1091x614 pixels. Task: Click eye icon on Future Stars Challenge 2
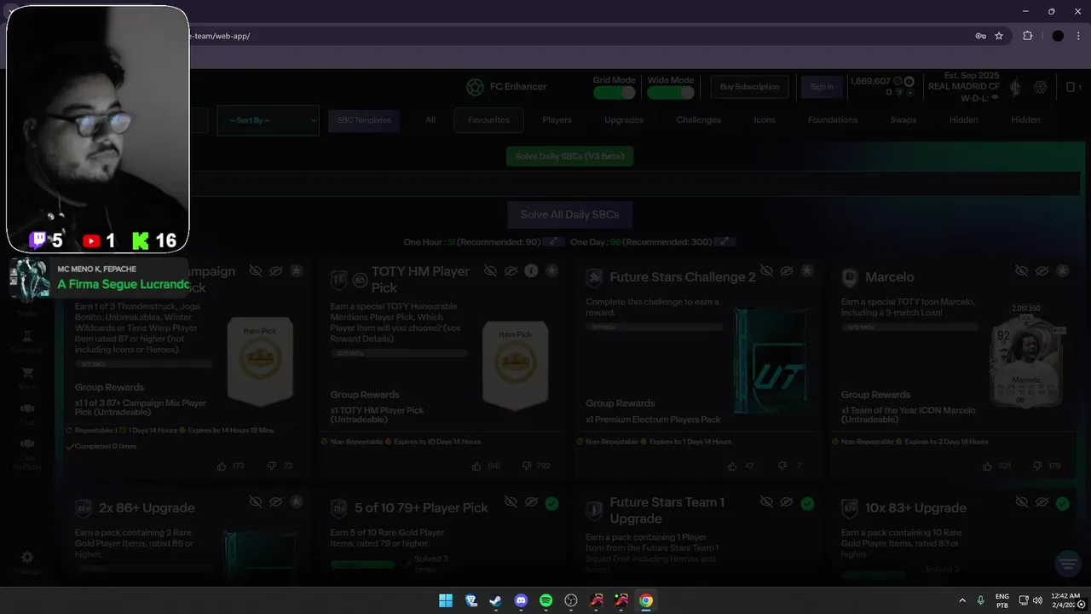click(x=787, y=271)
